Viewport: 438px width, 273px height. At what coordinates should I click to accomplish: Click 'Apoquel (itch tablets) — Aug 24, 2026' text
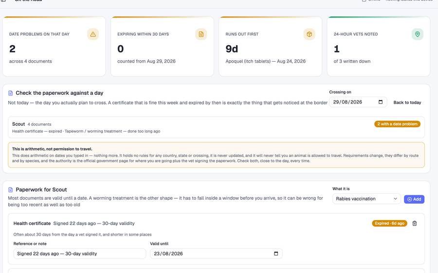(266, 61)
